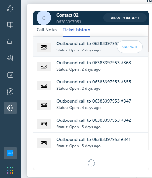The image size is (152, 178).
Task: Click the Field Service icon in sidebar
Action: (10, 58)
